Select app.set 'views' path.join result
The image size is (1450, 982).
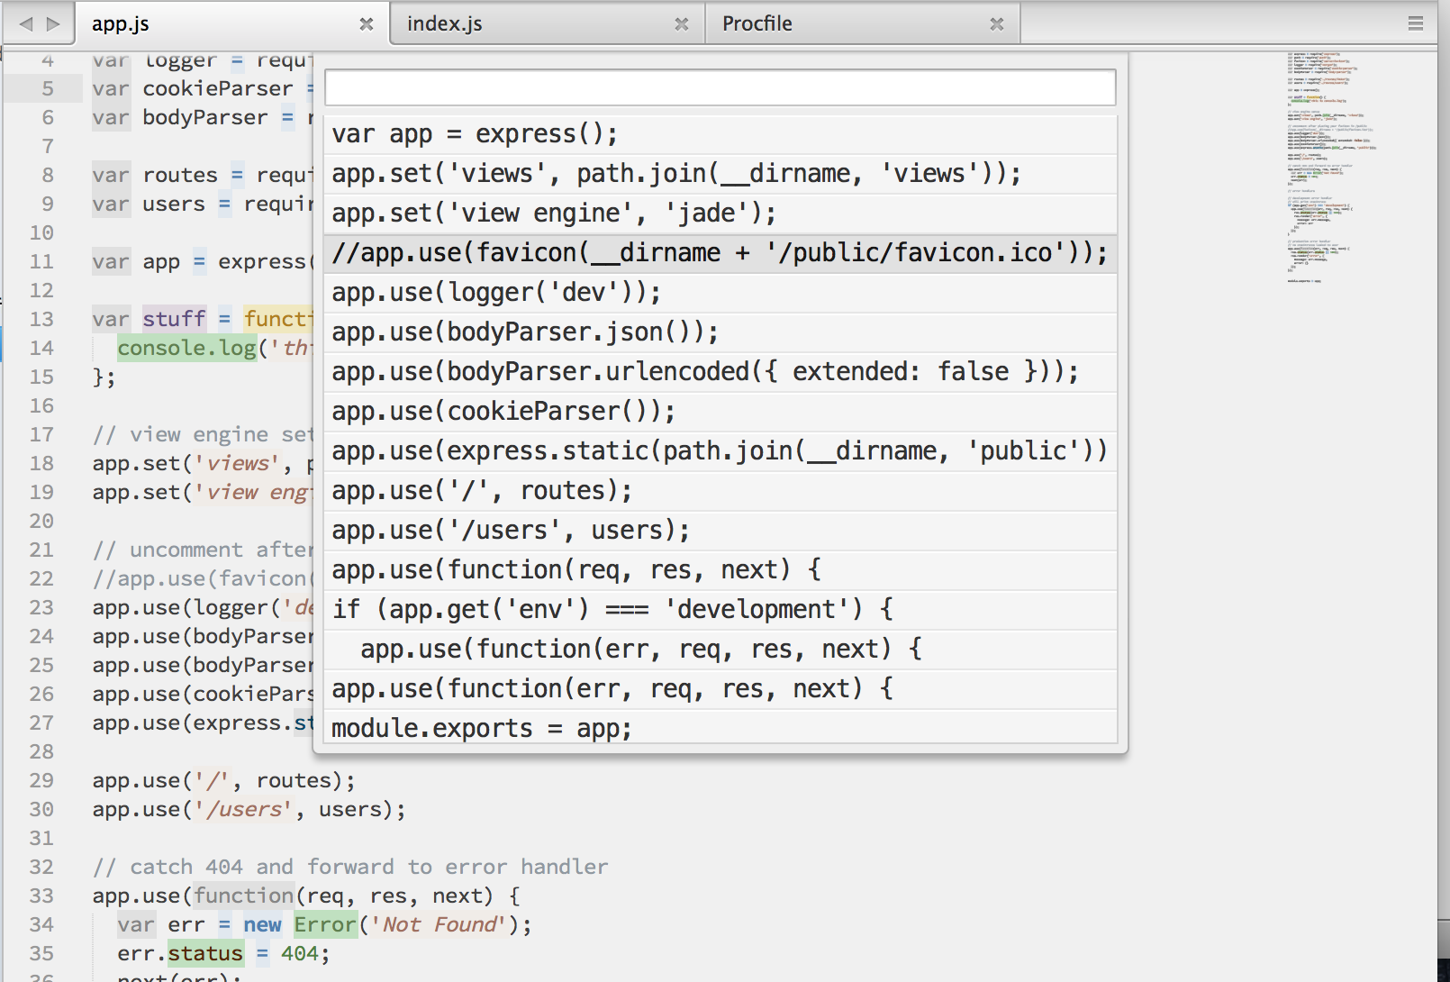pyautogui.click(x=720, y=174)
